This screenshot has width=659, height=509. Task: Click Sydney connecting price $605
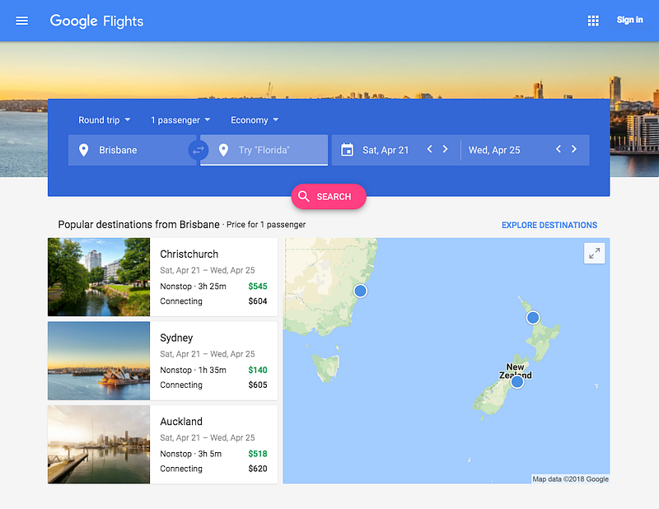(x=258, y=385)
